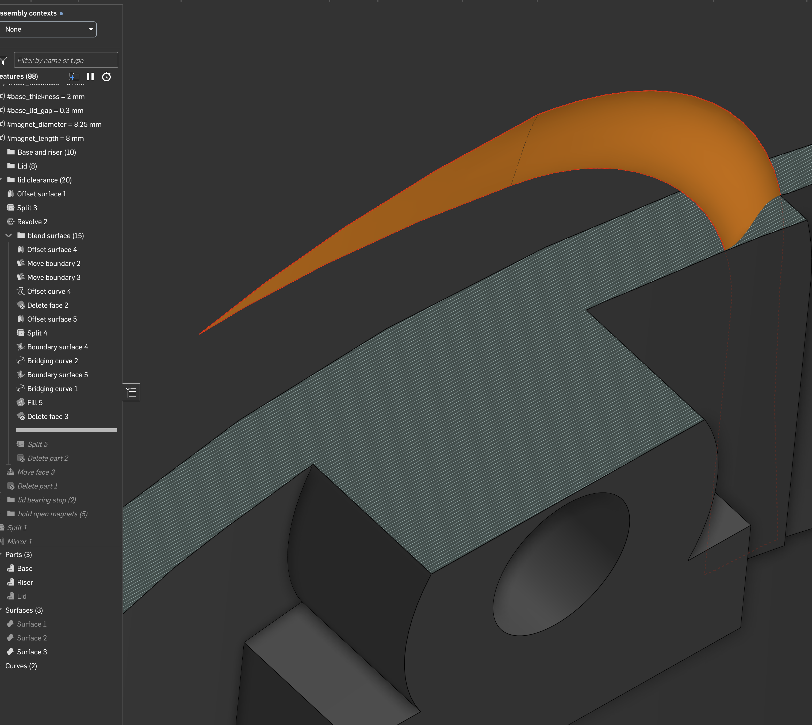The height and width of the screenshot is (725, 812).
Task: Collapse the blend surface folder
Action: [x=8, y=236]
